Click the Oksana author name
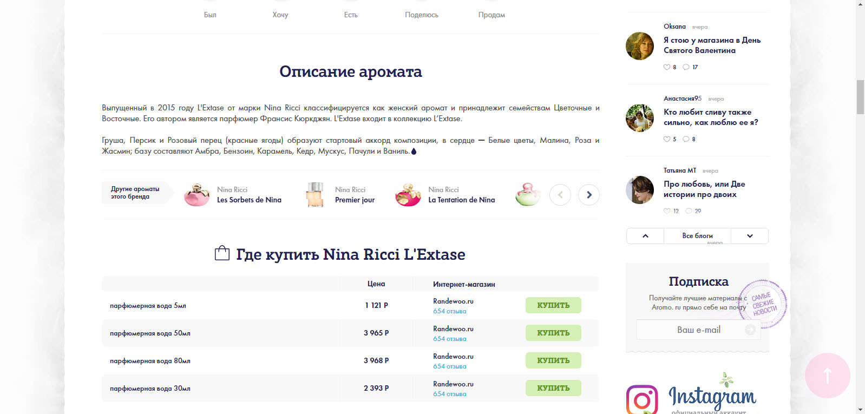Image resolution: width=865 pixels, height=414 pixels. click(x=674, y=27)
